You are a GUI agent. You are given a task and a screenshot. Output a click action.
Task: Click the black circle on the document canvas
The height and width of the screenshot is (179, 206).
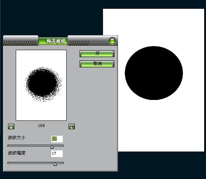[154, 73]
